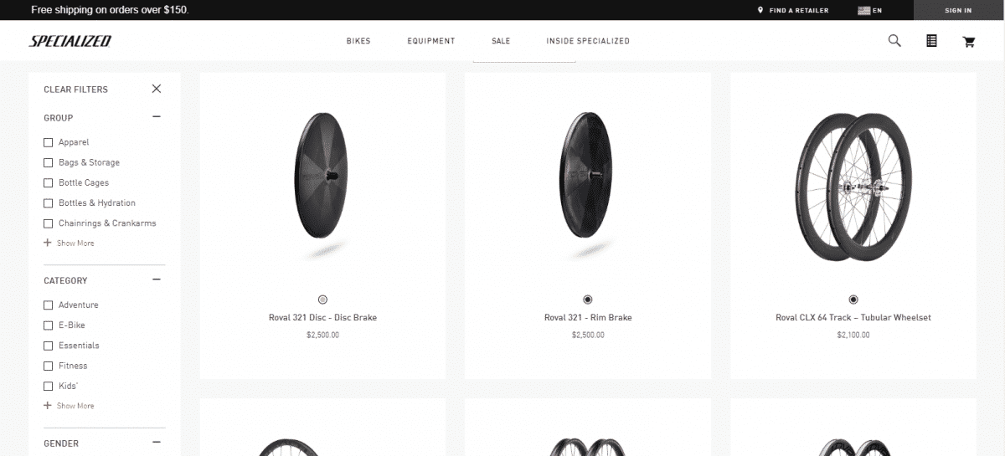
Task: Select color swatch for Roval 321 Disc
Action: [x=323, y=300]
